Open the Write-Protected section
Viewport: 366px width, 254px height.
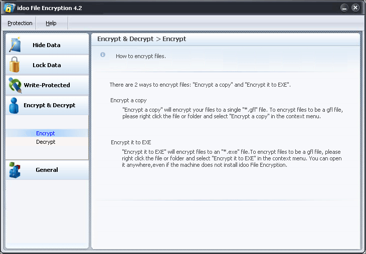(x=47, y=85)
